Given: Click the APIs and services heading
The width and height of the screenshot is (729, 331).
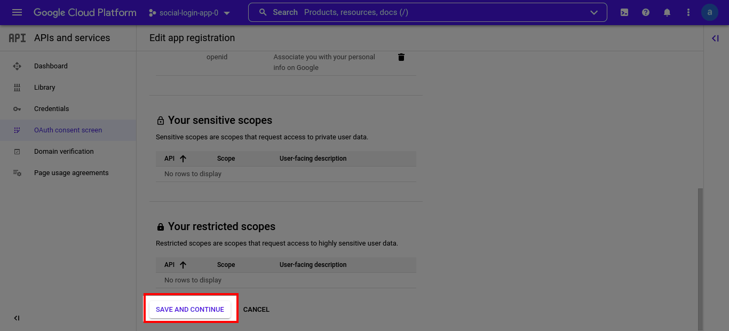Looking at the screenshot, I should [x=72, y=38].
